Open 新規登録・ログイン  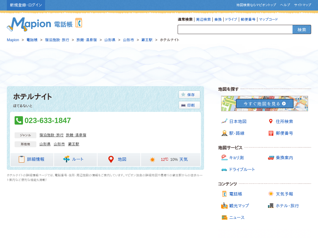pos(26,5)
